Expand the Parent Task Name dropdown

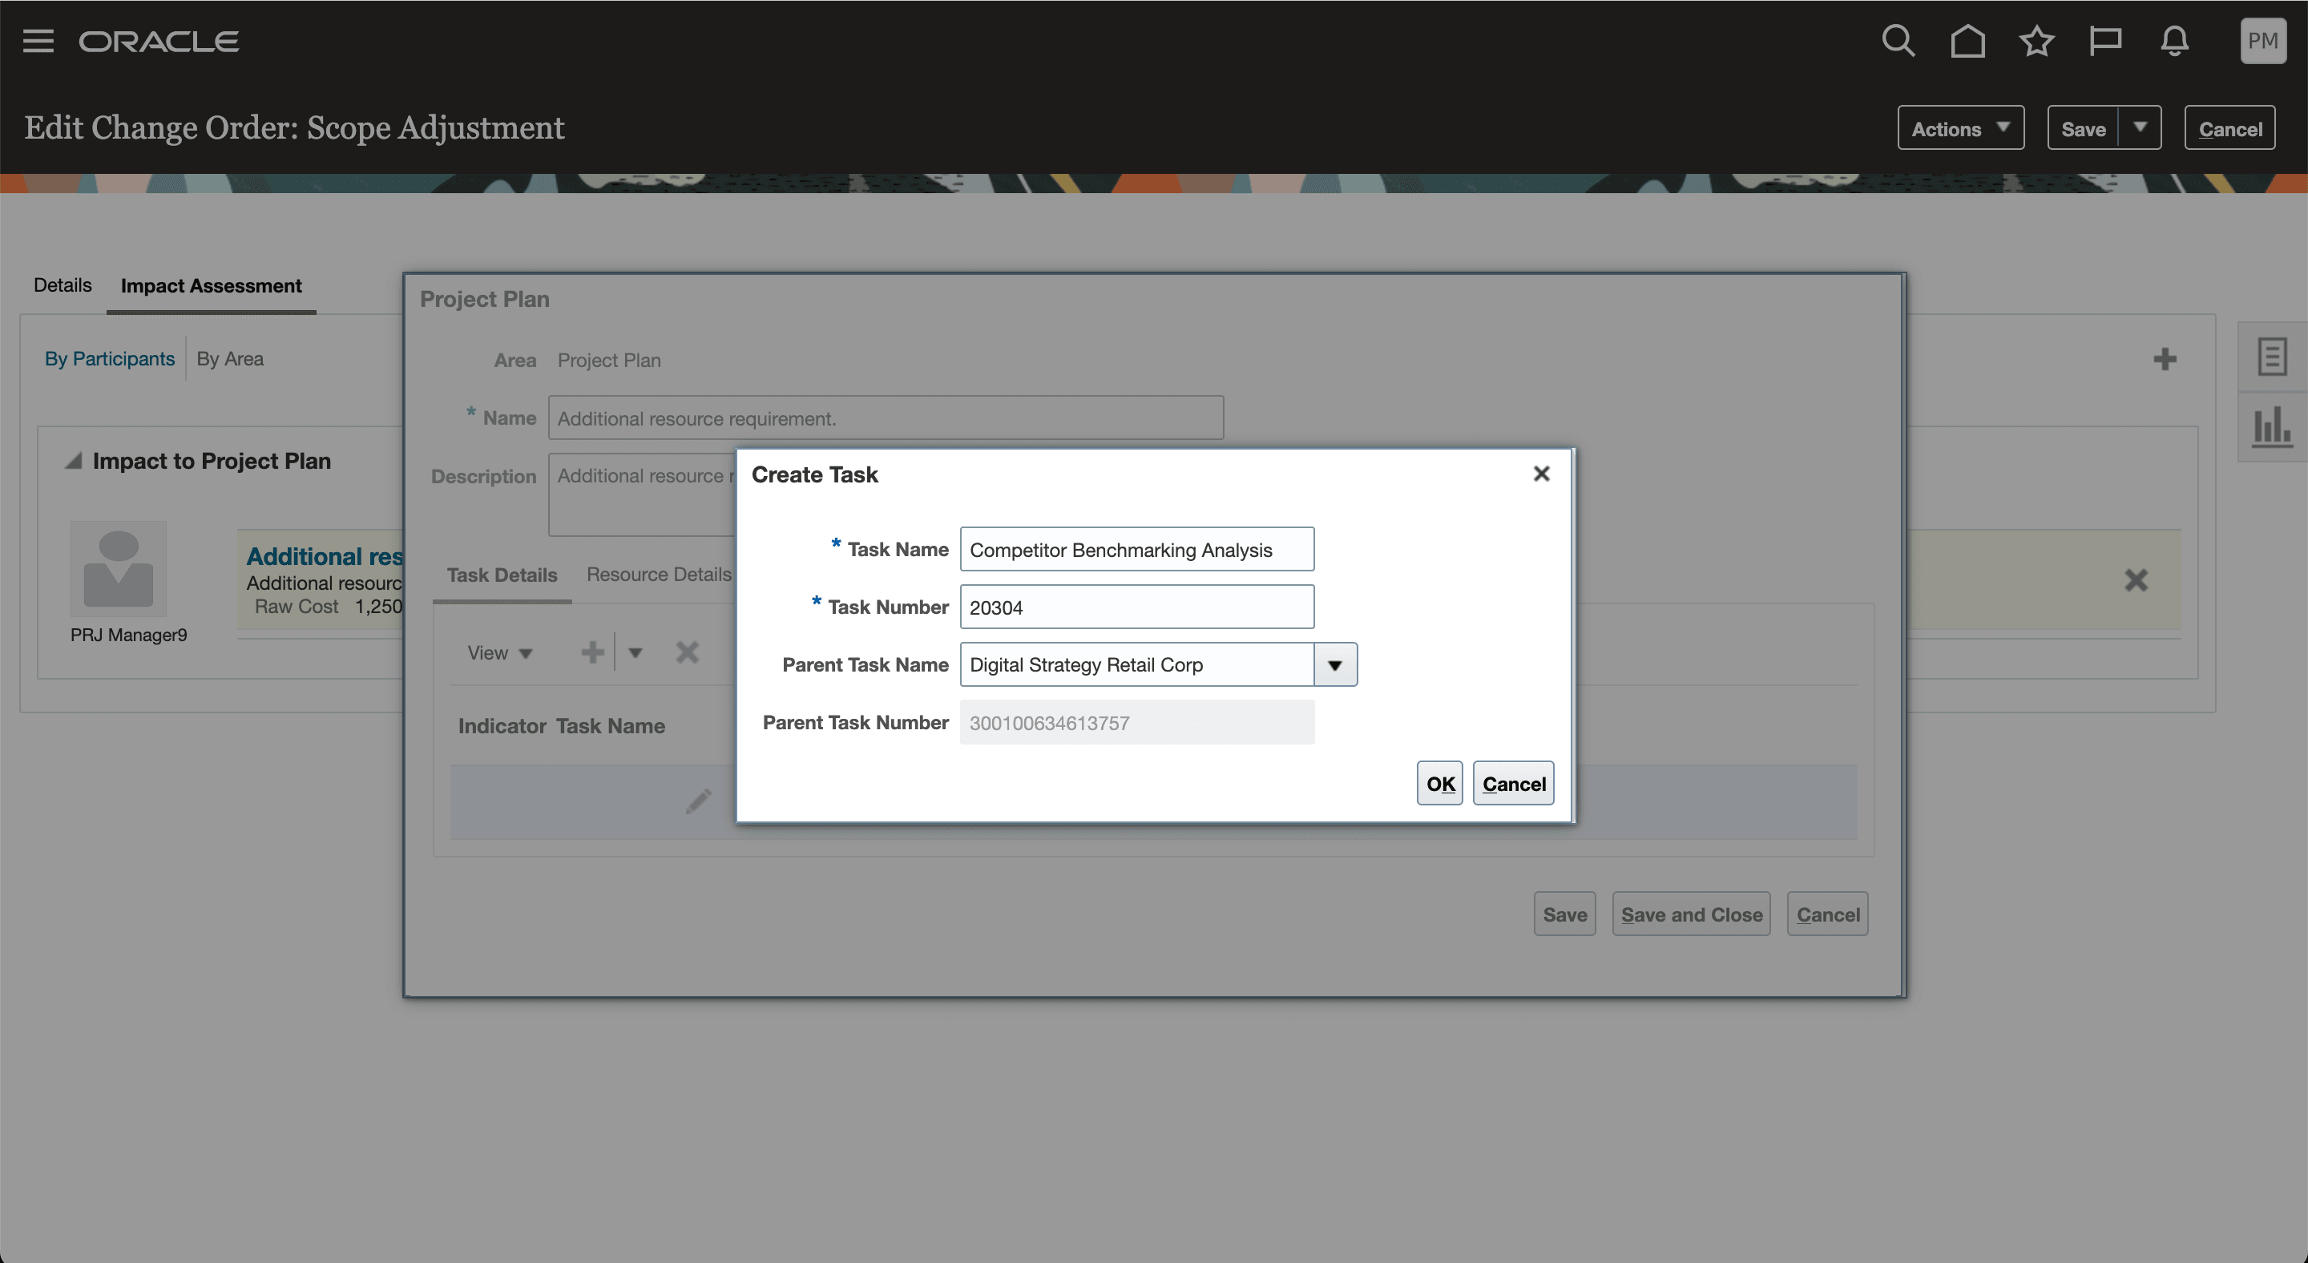point(1335,665)
